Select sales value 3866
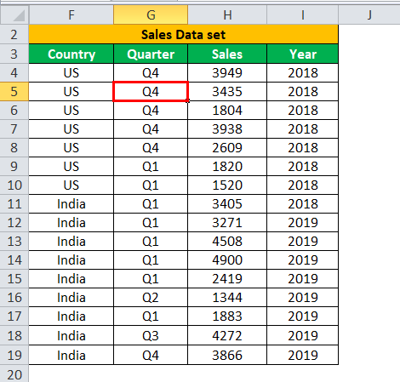Screen dimensions: 400x382 (x=227, y=355)
